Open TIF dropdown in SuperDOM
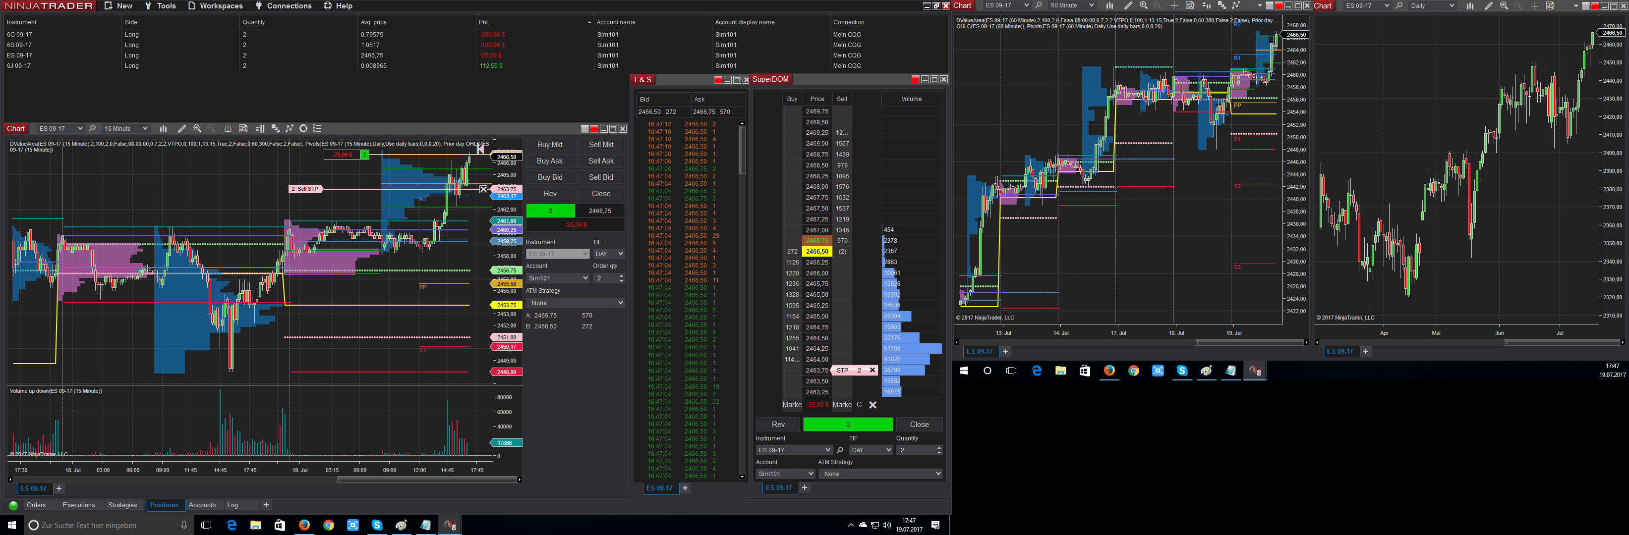Image resolution: width=1629 pixels, height=535 pixels. click(871, 450)
